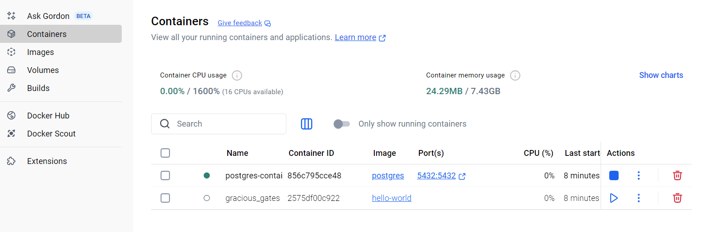Click the 24.29MB / 7.43GB memory value
The image size is (703, 232).
(x=463, y=91)
